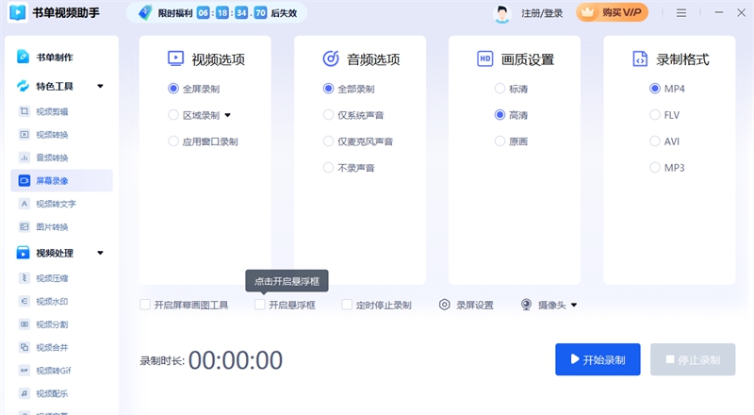Enable the 开启屏幕画图工具 checkbox
This screenshot has height=415, width=754.
[145, 305]
